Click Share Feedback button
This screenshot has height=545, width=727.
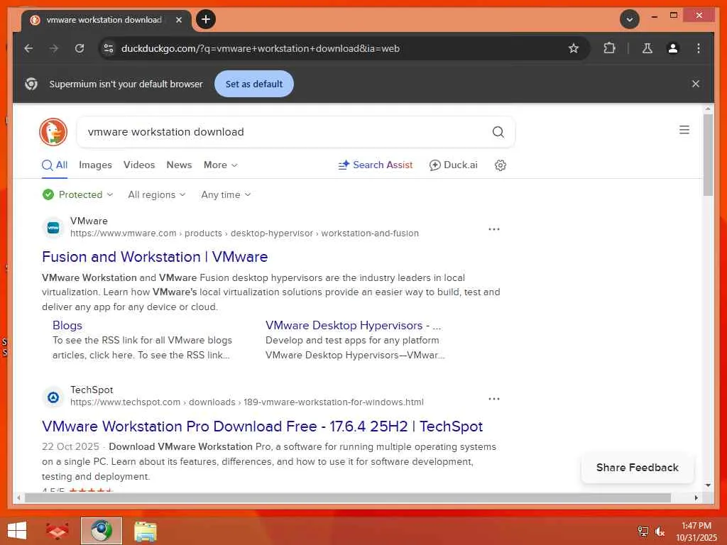637,468
